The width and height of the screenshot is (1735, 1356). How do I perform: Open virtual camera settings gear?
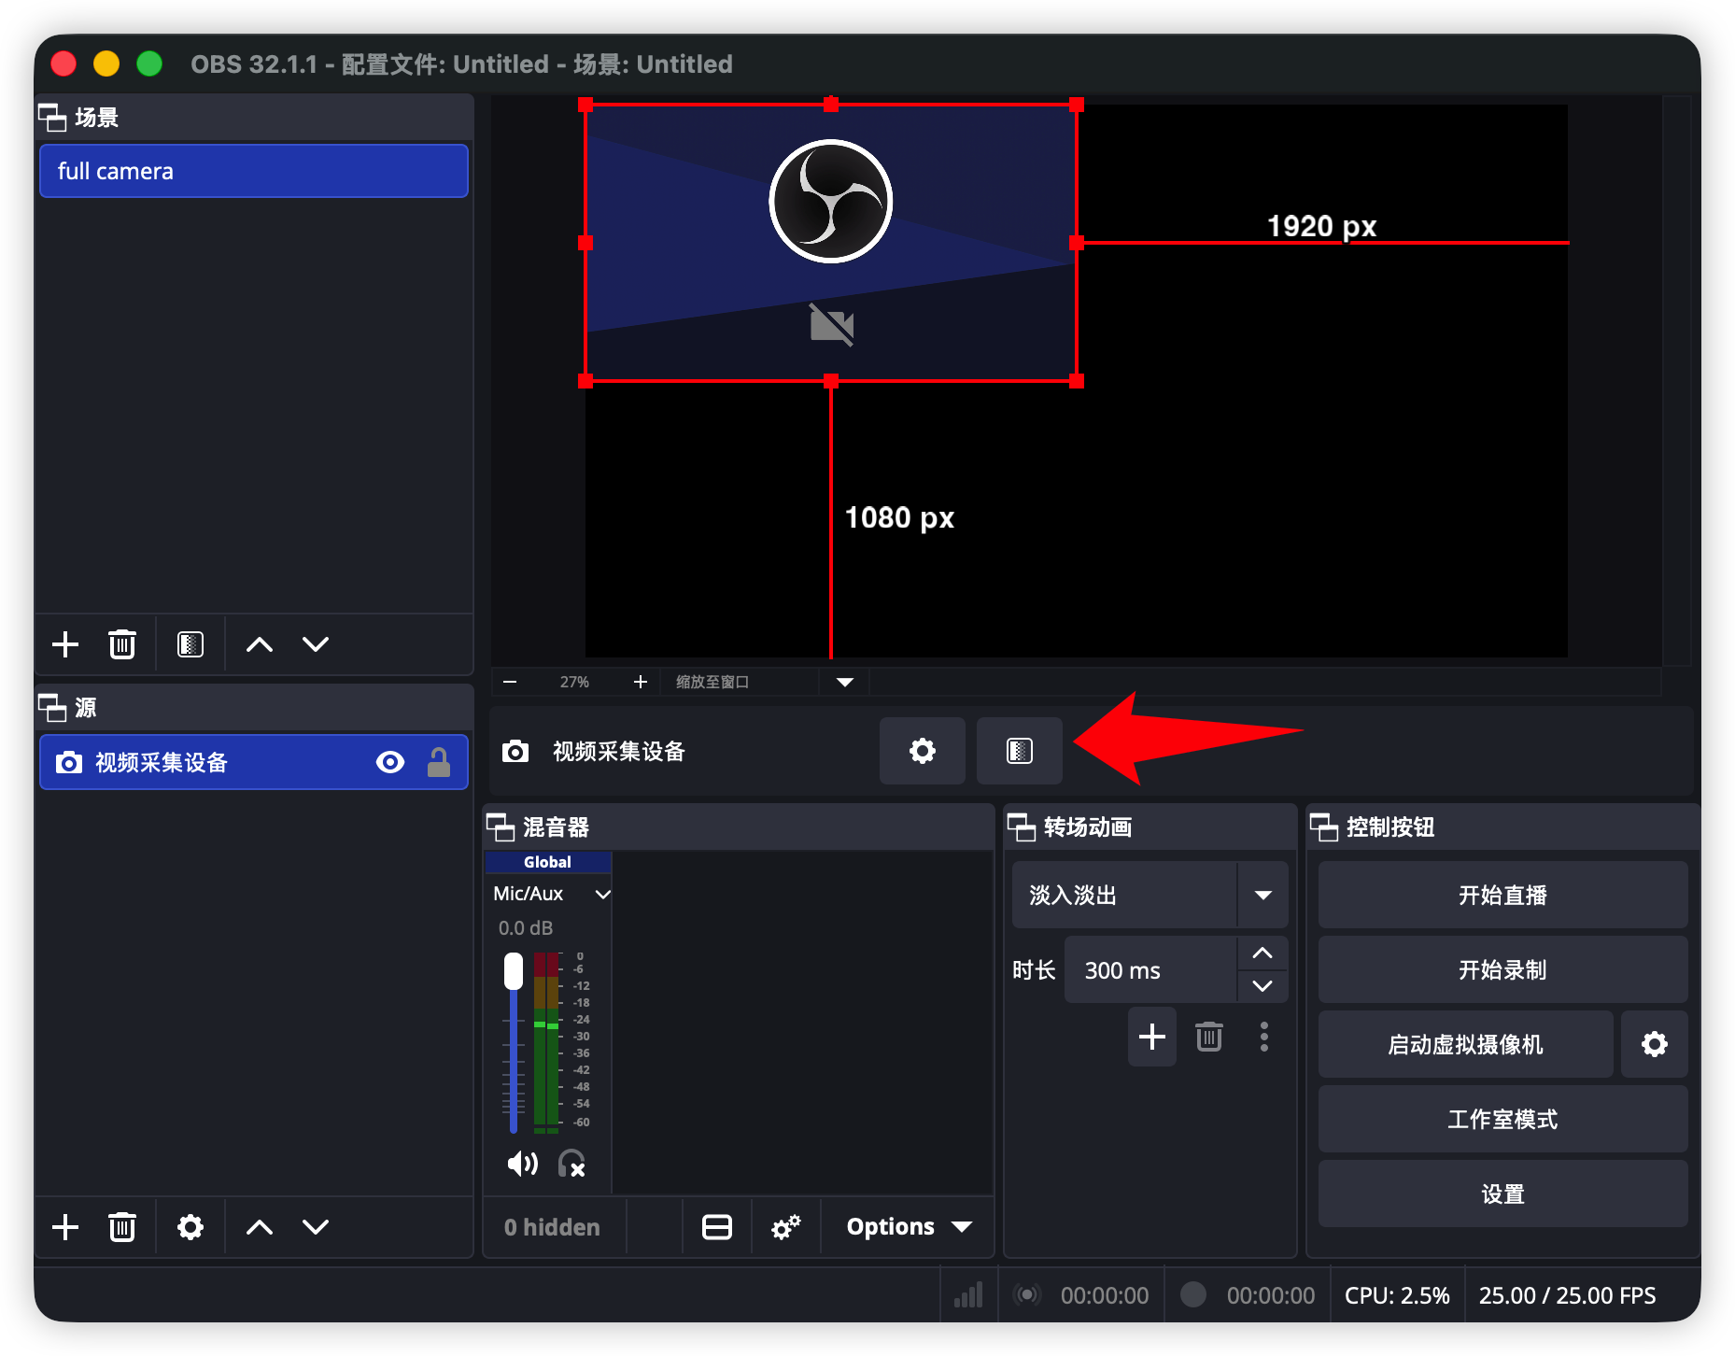point(1654,1044)
